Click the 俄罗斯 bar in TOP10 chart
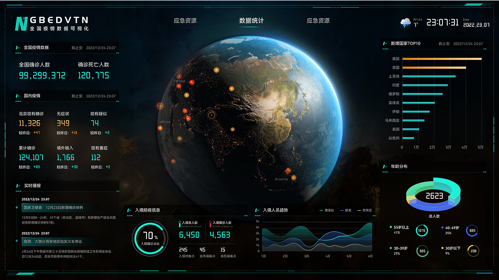The width and height of the screenshot is (499, 280). pos(422,94)
